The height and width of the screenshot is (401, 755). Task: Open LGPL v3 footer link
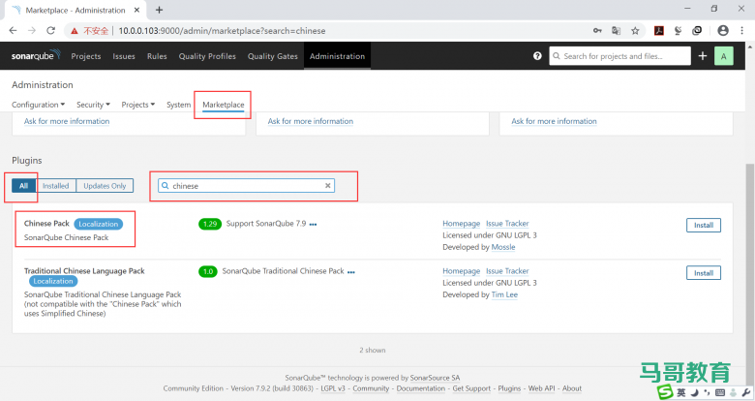coord(333,388)
